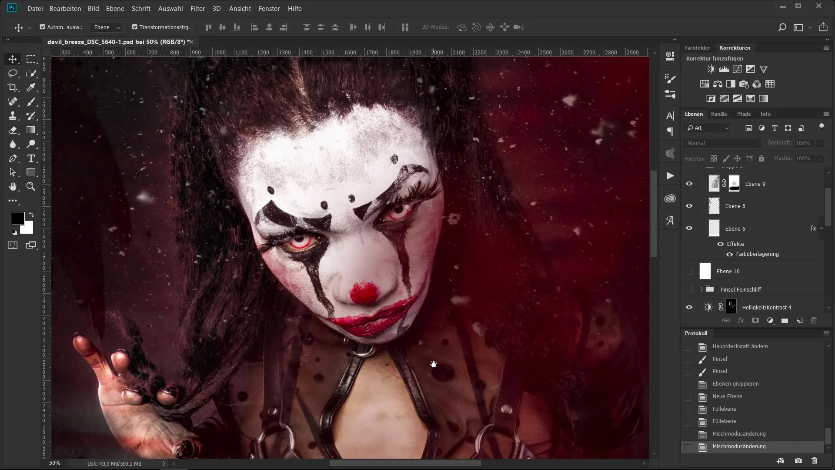Select the Lasso tool
This screenshot has height=470, width=835.
coord(13,74)
